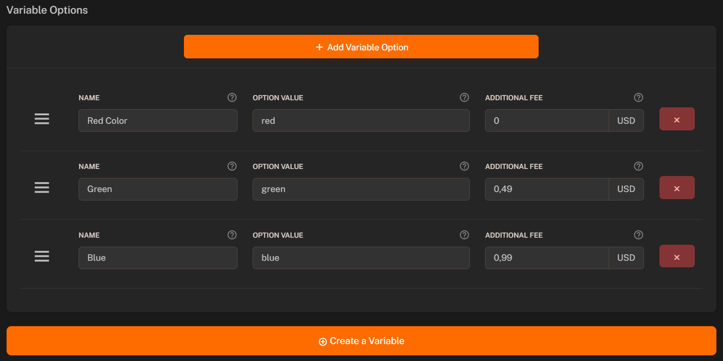The height and width of the screenshot is (361, 723).
Task: Click the fee field showing 0,49
Action: click(x=547, y=189)
